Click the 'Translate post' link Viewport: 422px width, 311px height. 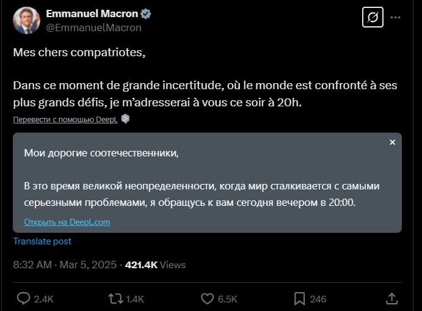tap(42, 241)
